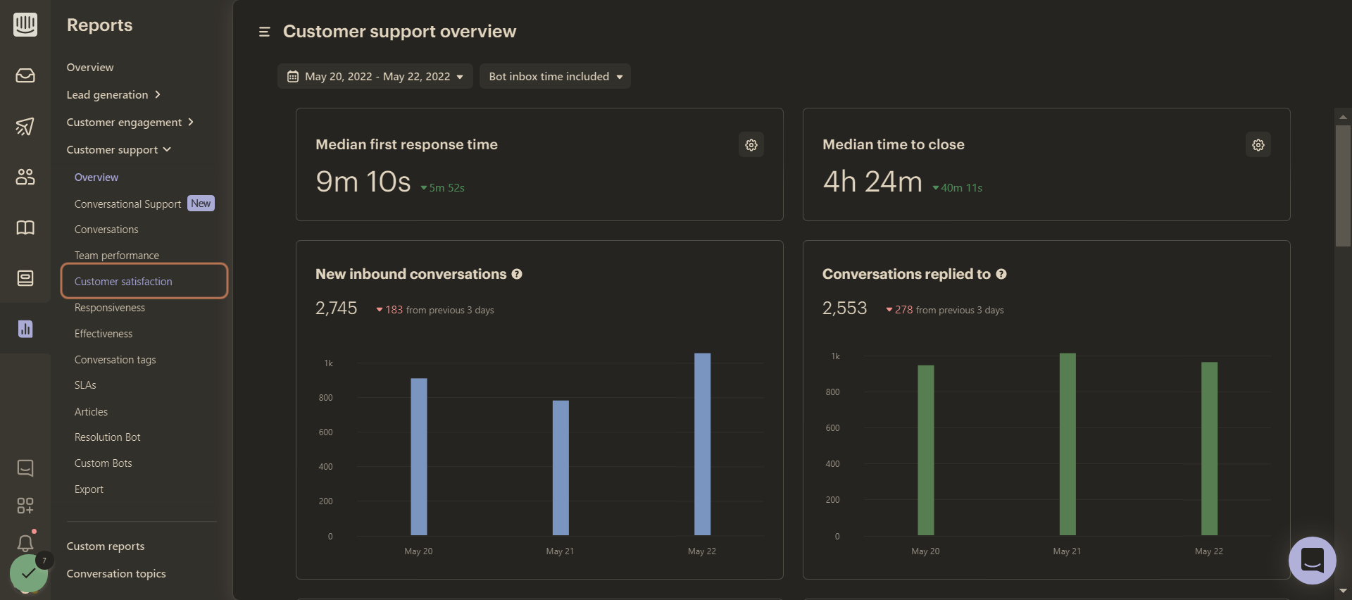Select the Reports bar chart icon
The height and width of the screenshot is (600, 1352).
pyautogui.click(x=25, y=329)
